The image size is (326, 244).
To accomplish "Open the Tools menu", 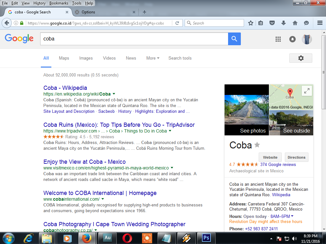I will pyautogui.click(x=77, y=3).
